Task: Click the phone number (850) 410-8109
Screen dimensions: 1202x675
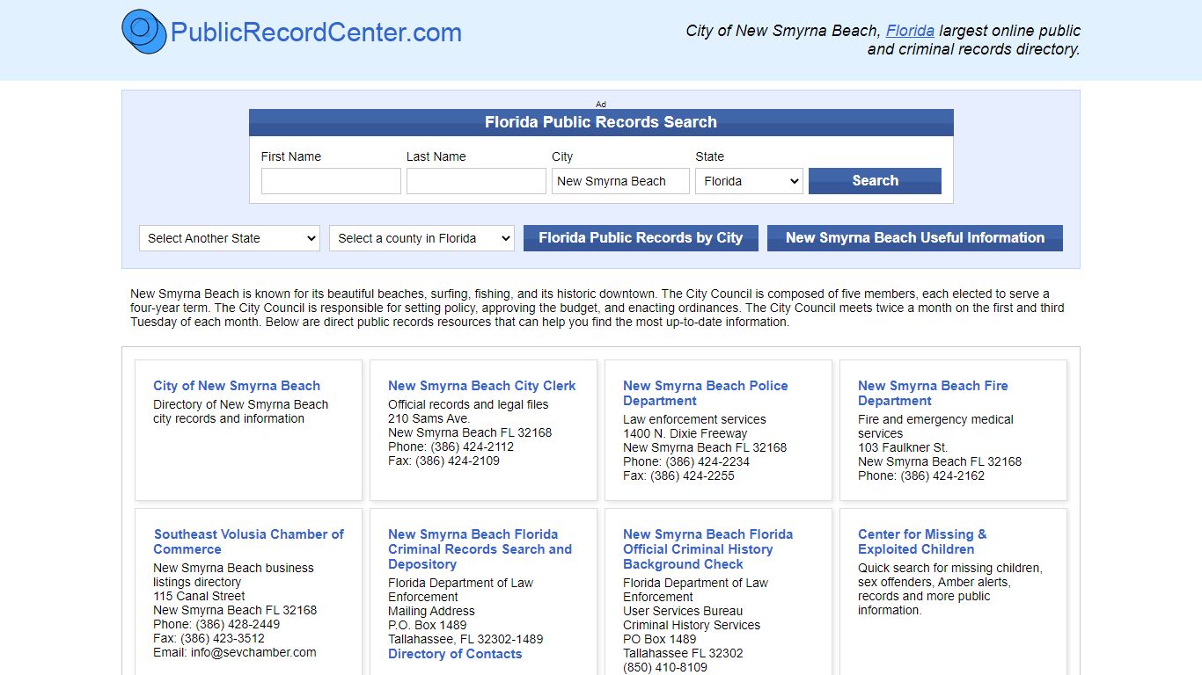Action: click(665, 667)
